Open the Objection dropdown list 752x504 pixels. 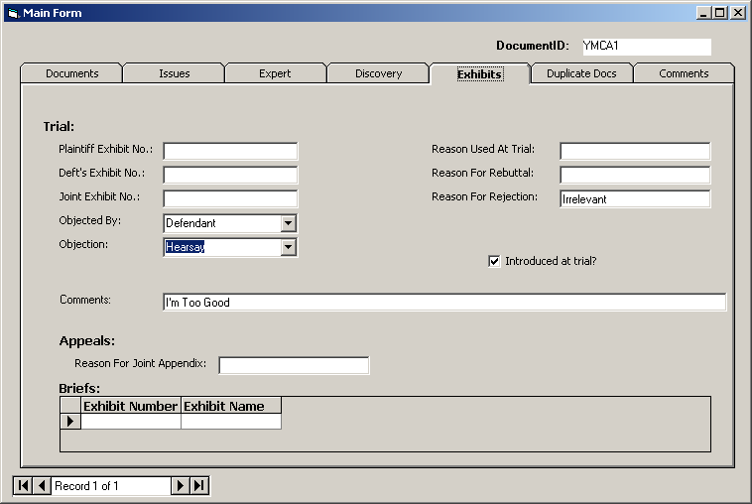point(288,247)
